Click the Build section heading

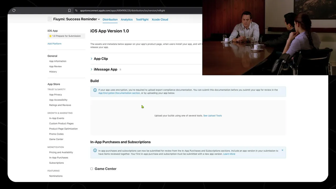tap(94, 81)
